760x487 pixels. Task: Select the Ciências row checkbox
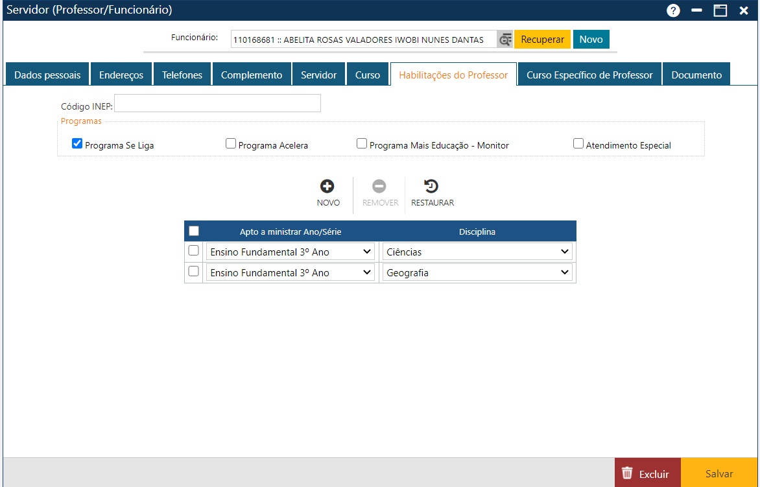point(193,251)
